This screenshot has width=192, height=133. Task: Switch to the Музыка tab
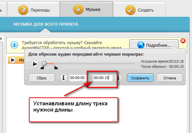[x=86, y=9]
